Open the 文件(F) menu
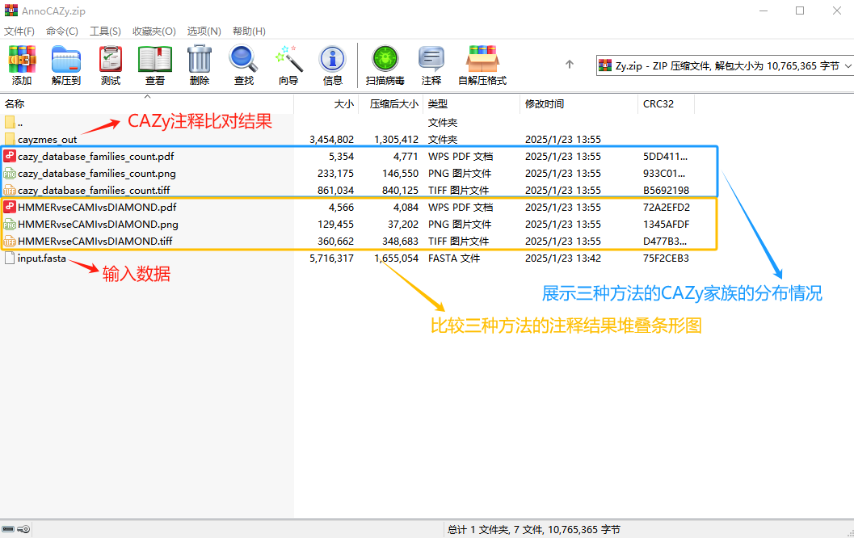The width and height of the screenshot is (854, 538). [x=19, y=31]
